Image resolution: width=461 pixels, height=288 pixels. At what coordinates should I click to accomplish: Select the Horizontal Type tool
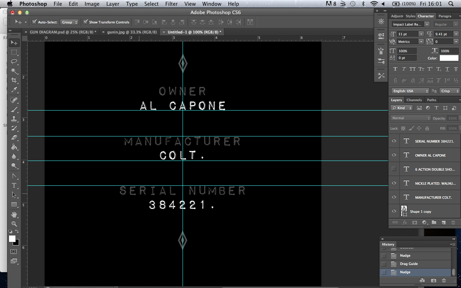14,185
